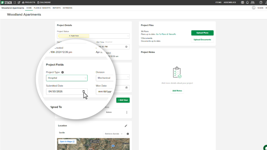Open the gift rewards icon

[242, 3]
